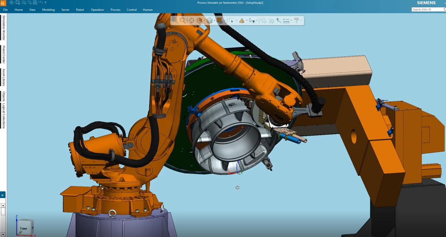Switch to the Robot ribbon tab
The image size is (446, 237).
tap(80, 10)
